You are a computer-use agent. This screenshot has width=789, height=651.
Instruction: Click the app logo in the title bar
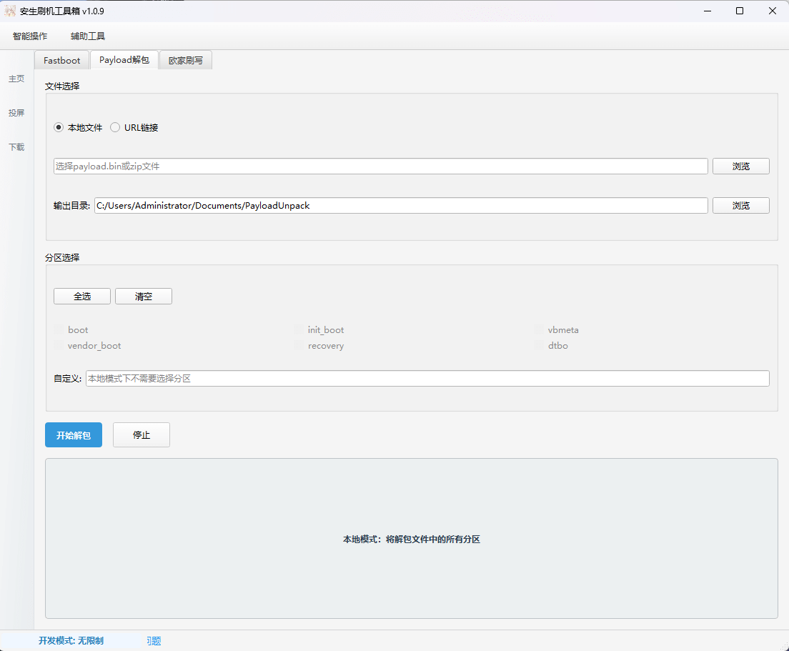point(9,11)
